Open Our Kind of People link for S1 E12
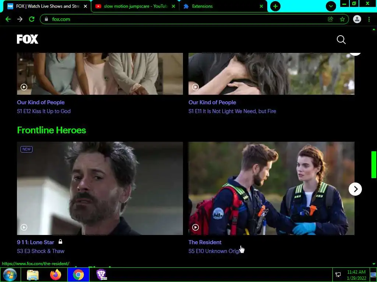This screenshot has height=282, width=377. coord(40,102)
